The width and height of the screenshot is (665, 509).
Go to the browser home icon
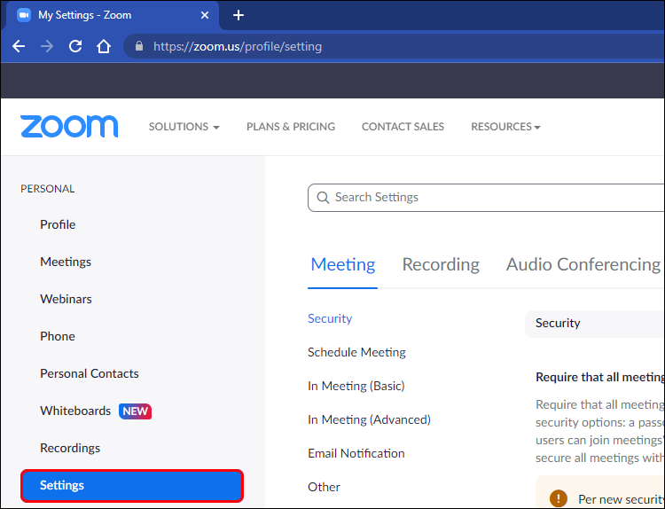pos(104,46)
